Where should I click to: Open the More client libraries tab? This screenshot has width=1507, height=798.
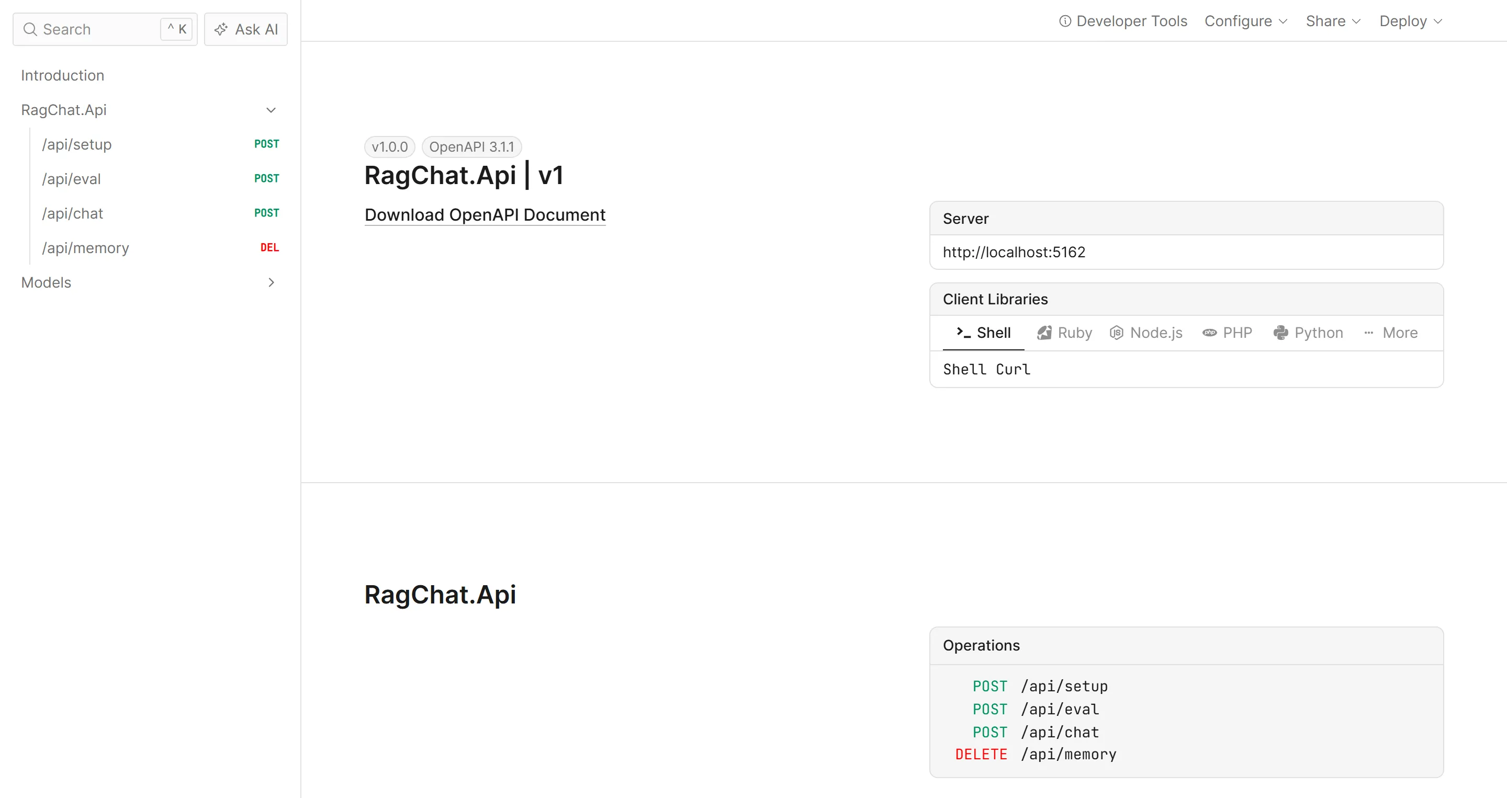pyautogui.click(x=1391, y=333)
